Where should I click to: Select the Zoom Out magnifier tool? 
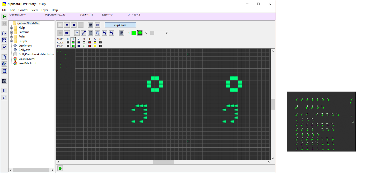[x=111, y=33]
